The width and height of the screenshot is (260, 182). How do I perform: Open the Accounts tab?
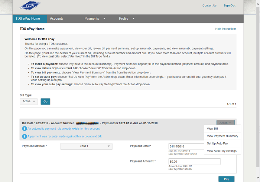coord(56,19)
